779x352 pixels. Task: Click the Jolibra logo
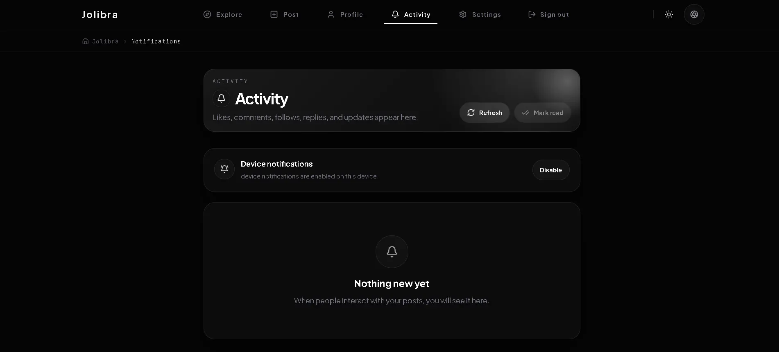coord(100,15)
